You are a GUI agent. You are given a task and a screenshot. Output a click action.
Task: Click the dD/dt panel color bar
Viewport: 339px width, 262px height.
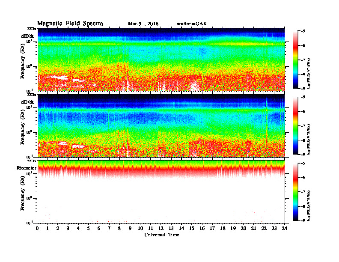(x=295, y=126)
